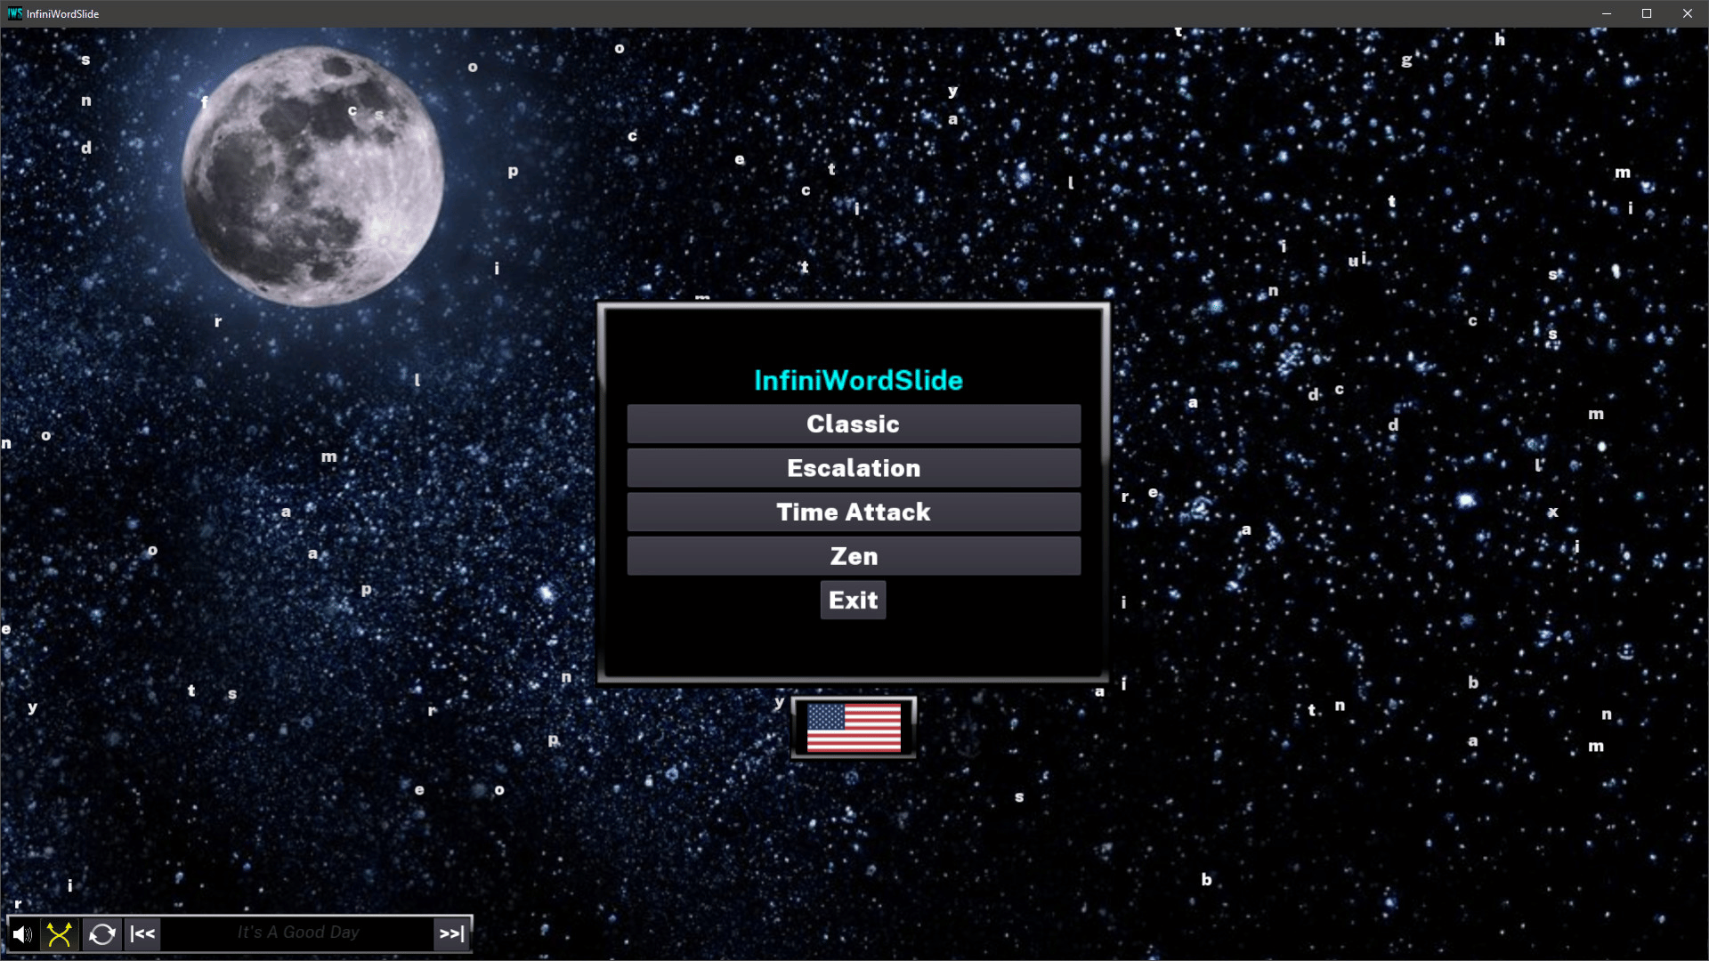Click the InfiniWordSlide window title text
The width and height of the screenshot is (1709, 961).
(62, 14)
